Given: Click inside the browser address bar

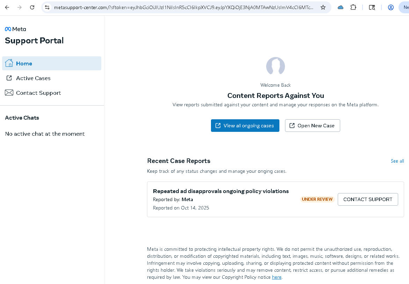Looking at the screenshot, I should [175, 7].
